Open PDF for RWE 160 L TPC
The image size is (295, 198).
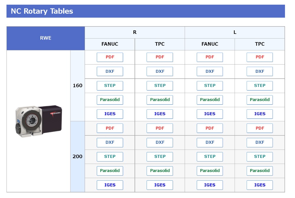(260, 57)
